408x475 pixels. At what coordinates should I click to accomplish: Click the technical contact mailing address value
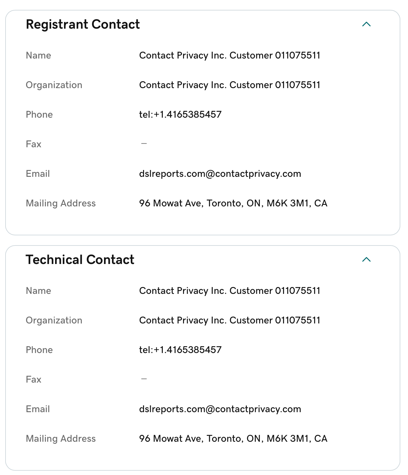[233, 439]
